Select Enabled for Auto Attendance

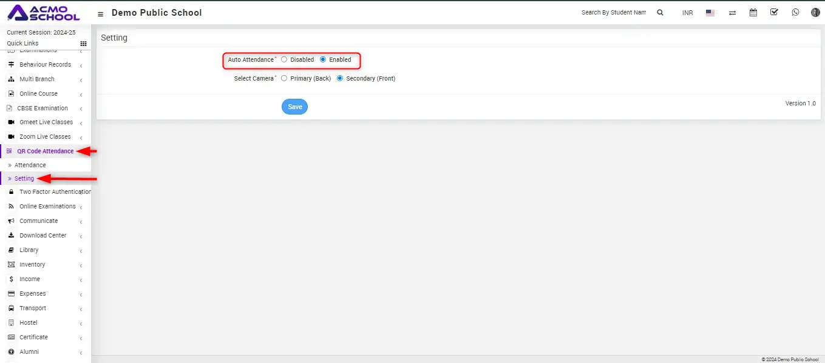click(323, 60)
